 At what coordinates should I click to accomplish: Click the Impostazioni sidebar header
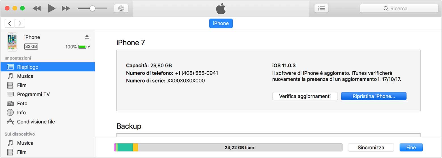tap(18, 58)
